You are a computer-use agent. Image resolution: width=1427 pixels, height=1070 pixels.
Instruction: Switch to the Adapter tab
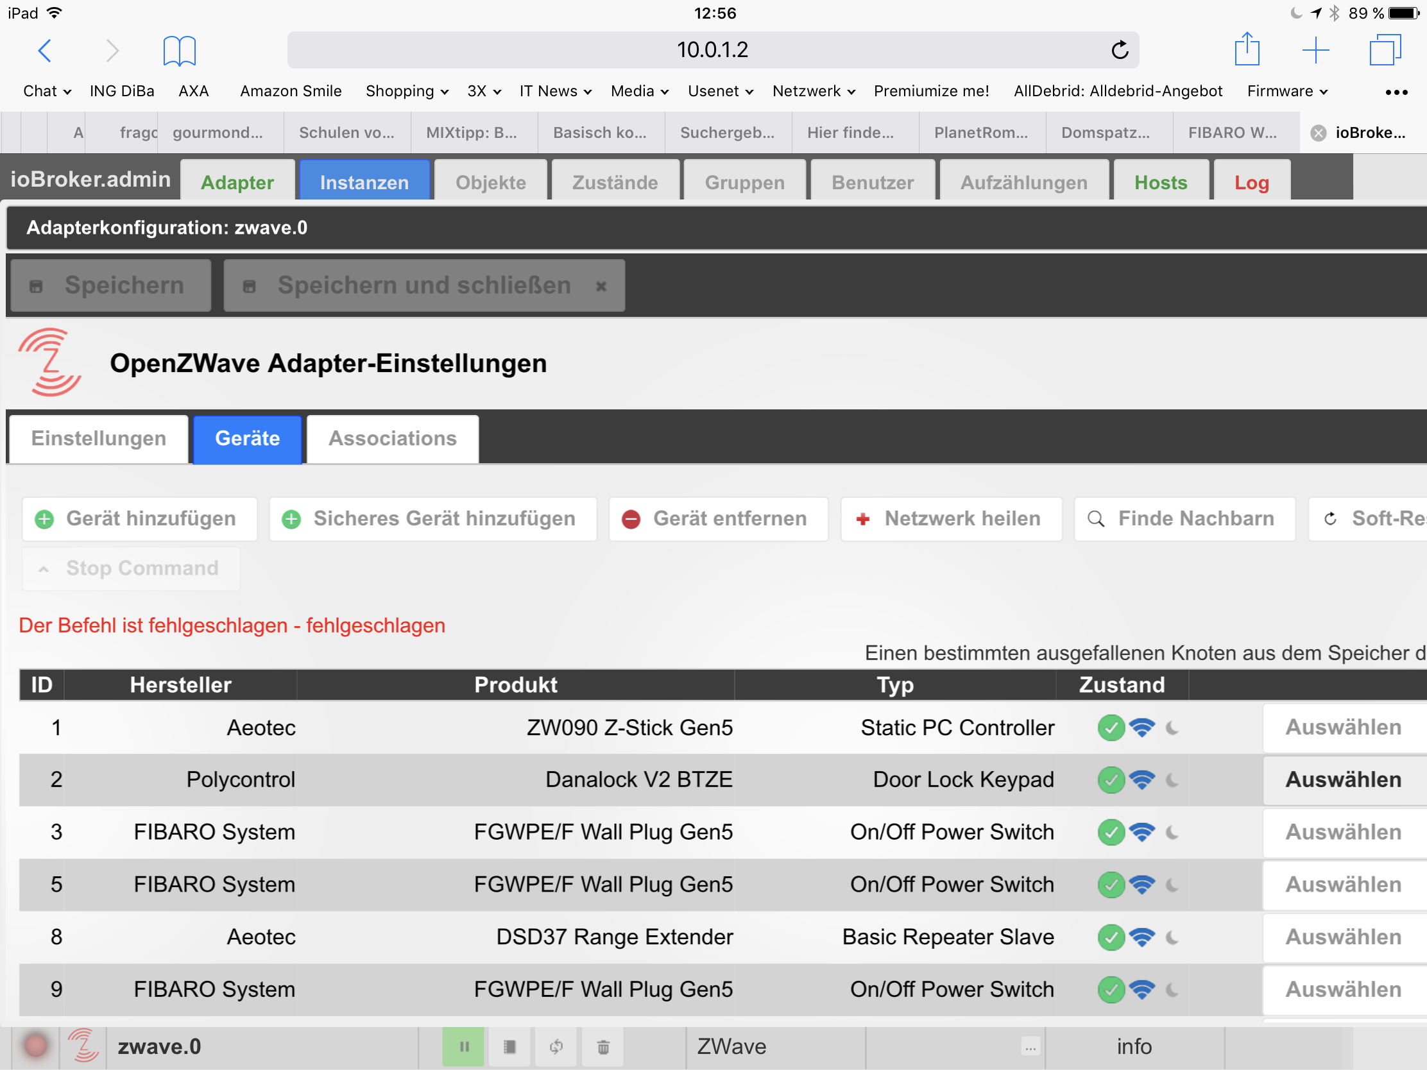tap(237, 182)
